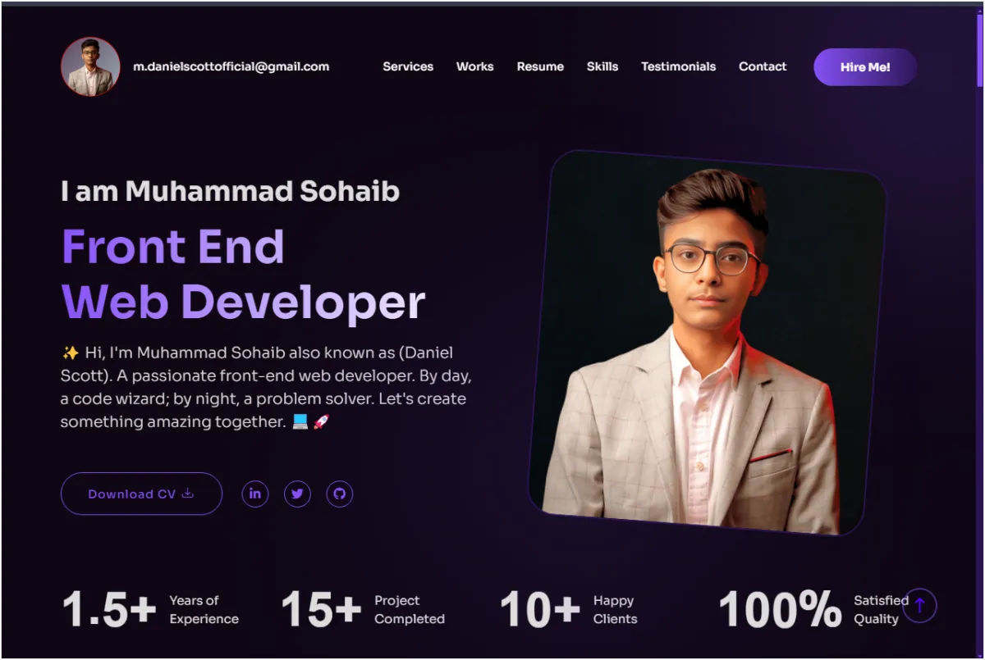Jump to the Skills section

pos(602,66)
